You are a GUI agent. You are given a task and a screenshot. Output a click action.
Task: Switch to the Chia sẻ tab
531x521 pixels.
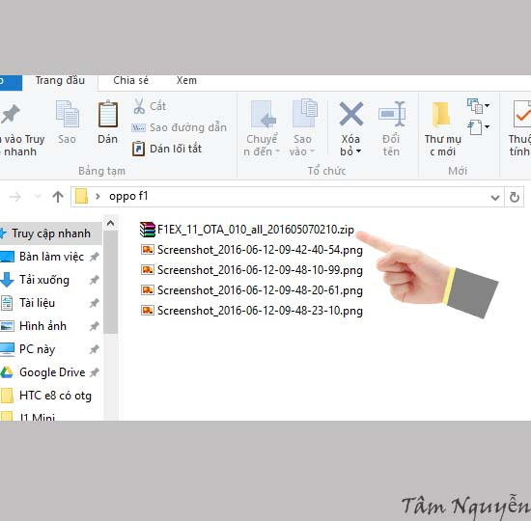coord(130,81)
